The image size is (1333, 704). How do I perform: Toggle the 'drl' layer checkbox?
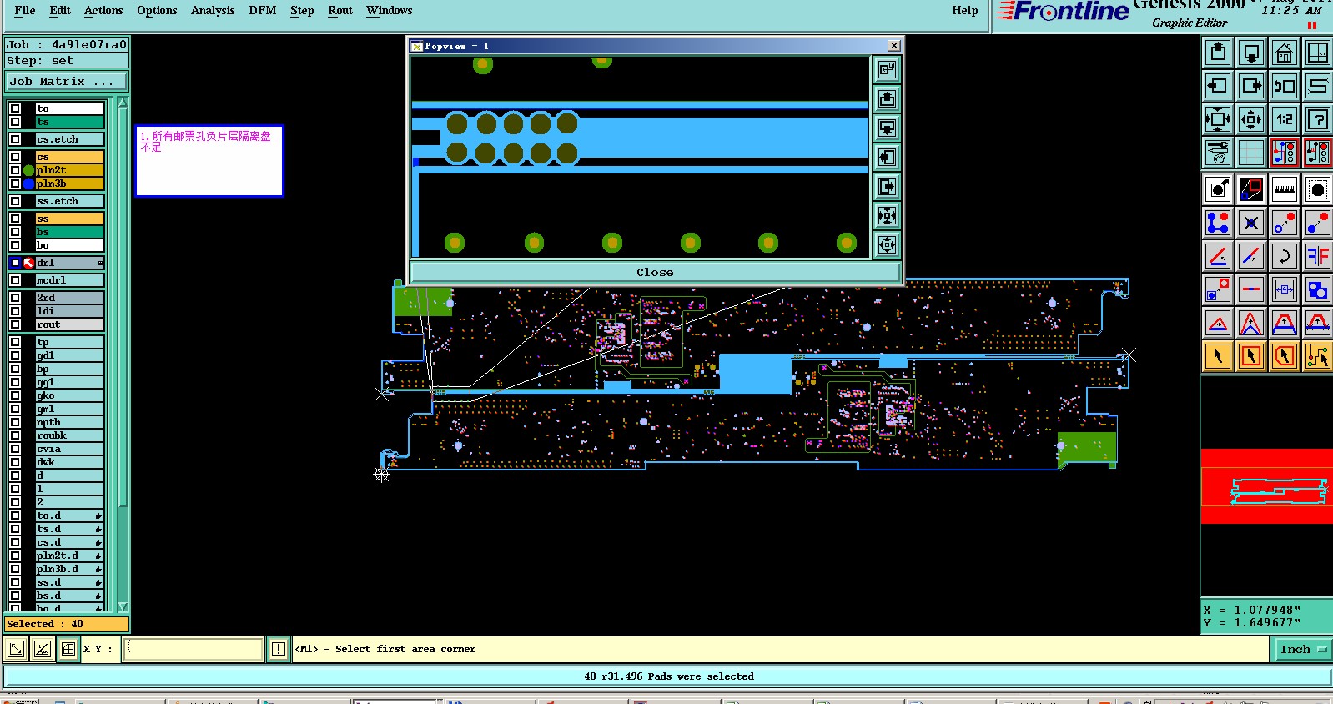[x=15, y=263]
